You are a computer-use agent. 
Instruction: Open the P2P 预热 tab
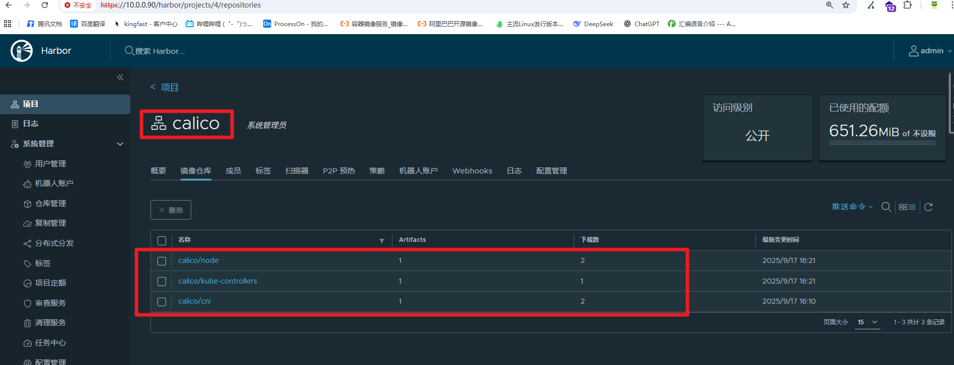pos(339,171)
